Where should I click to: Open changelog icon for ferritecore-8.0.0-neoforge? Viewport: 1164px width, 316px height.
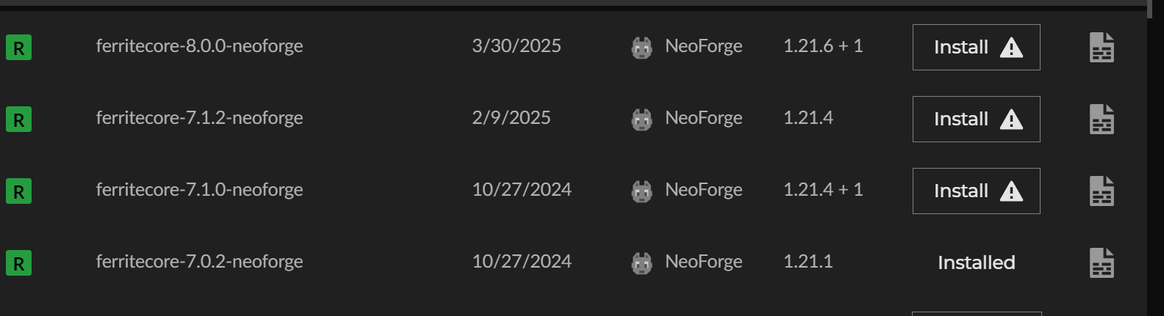click(1102, 48)
